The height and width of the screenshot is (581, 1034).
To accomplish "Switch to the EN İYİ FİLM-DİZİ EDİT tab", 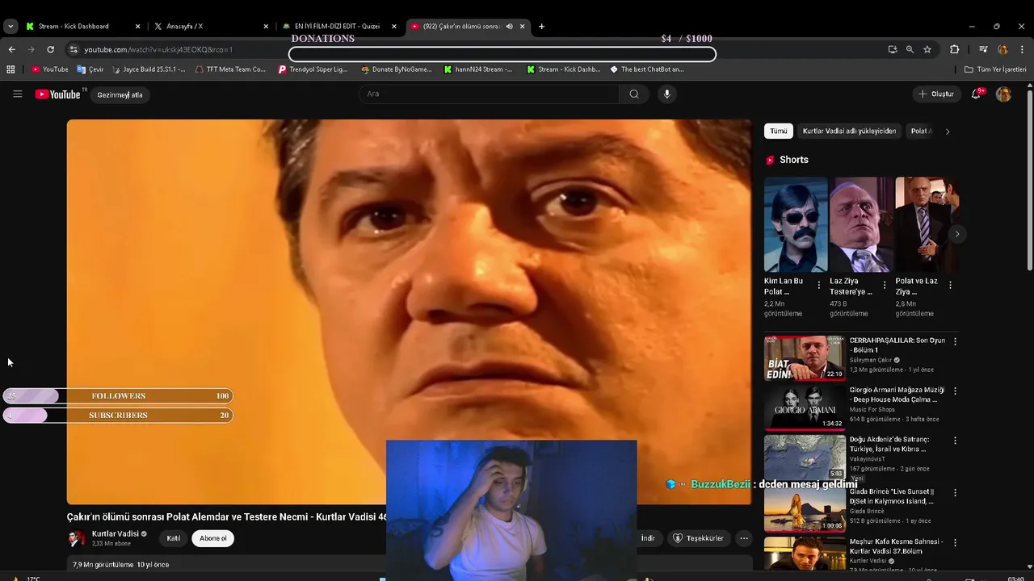I will 339,26.
